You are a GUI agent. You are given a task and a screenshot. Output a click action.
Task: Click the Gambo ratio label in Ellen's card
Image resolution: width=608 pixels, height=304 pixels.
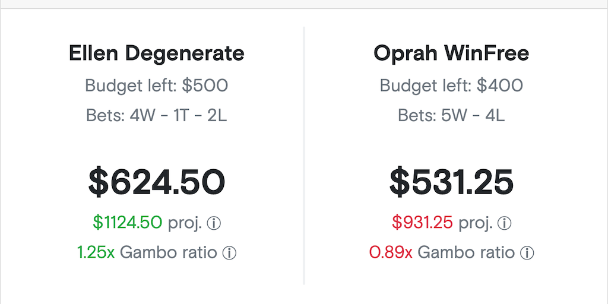[169, 252]
